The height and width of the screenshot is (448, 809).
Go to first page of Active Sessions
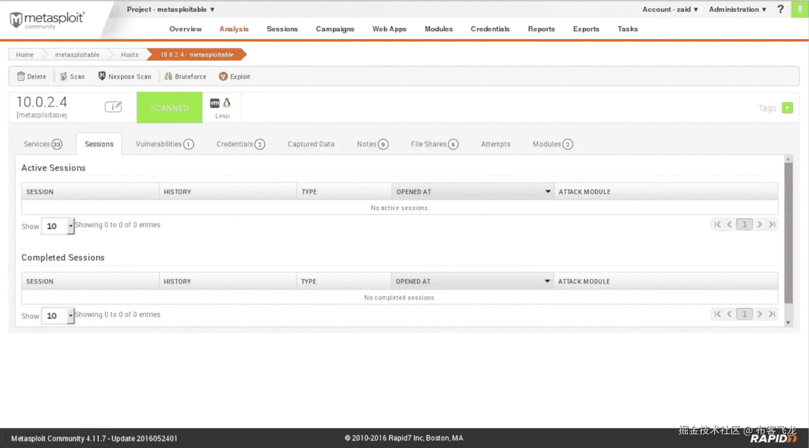coord(717,225)
